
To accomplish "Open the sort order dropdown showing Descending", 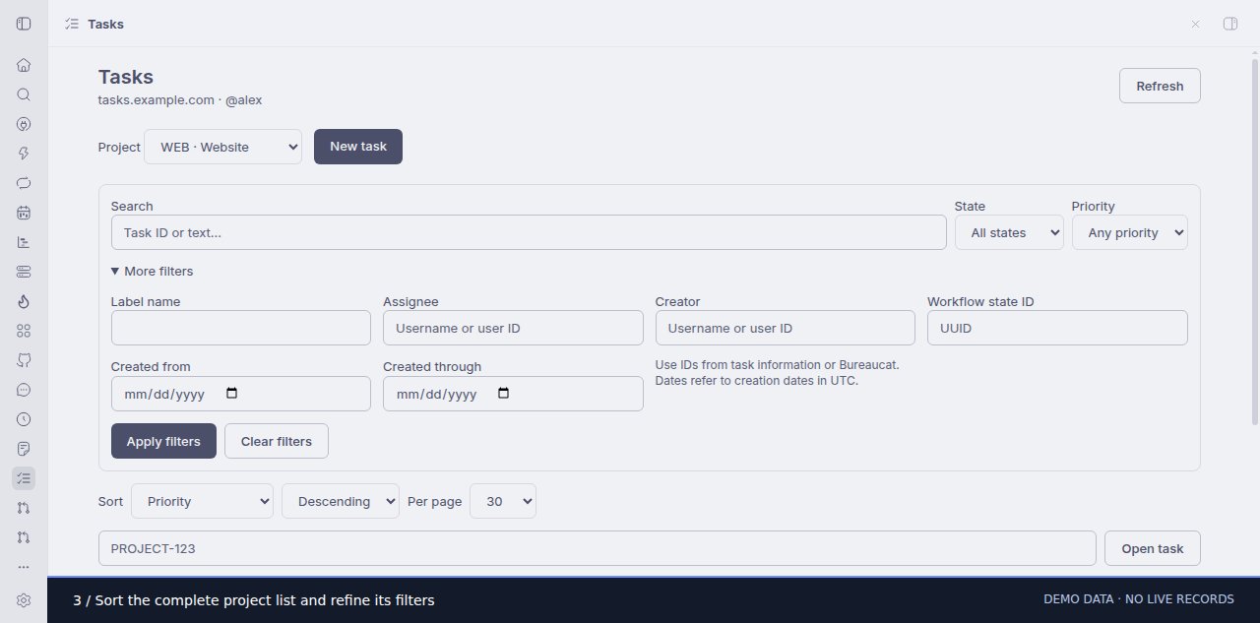I will coord(341,501).
